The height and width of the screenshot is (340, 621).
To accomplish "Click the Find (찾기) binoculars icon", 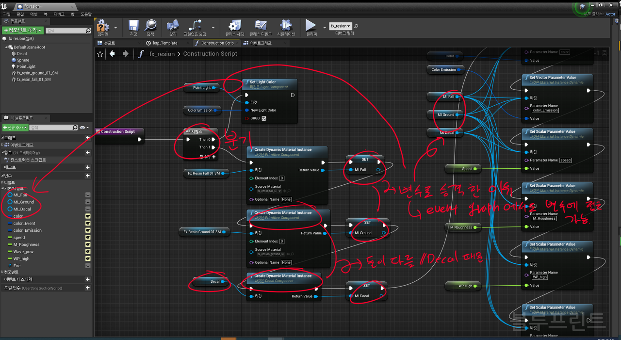I will (173, 25).
